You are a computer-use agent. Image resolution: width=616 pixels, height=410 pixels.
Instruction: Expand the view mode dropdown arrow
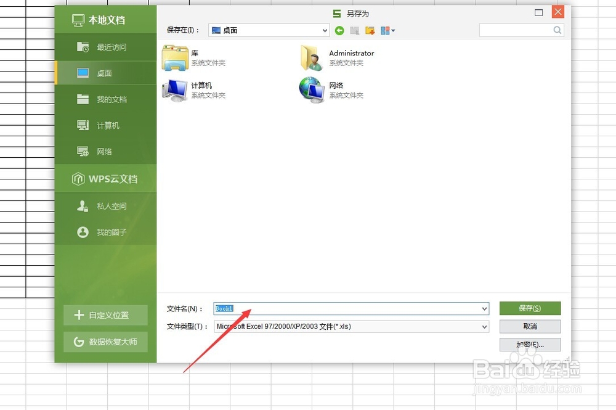pos(394,30)
